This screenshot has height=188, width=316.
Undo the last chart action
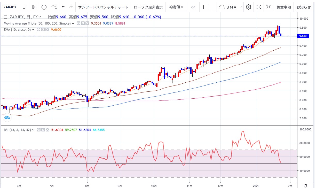point(64,7)
